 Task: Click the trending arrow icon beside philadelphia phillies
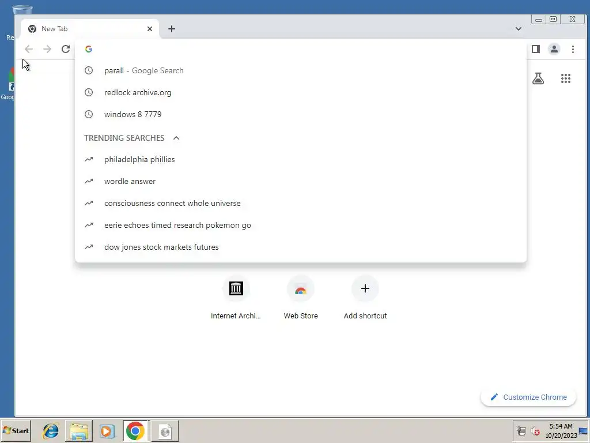coord(89,159)
